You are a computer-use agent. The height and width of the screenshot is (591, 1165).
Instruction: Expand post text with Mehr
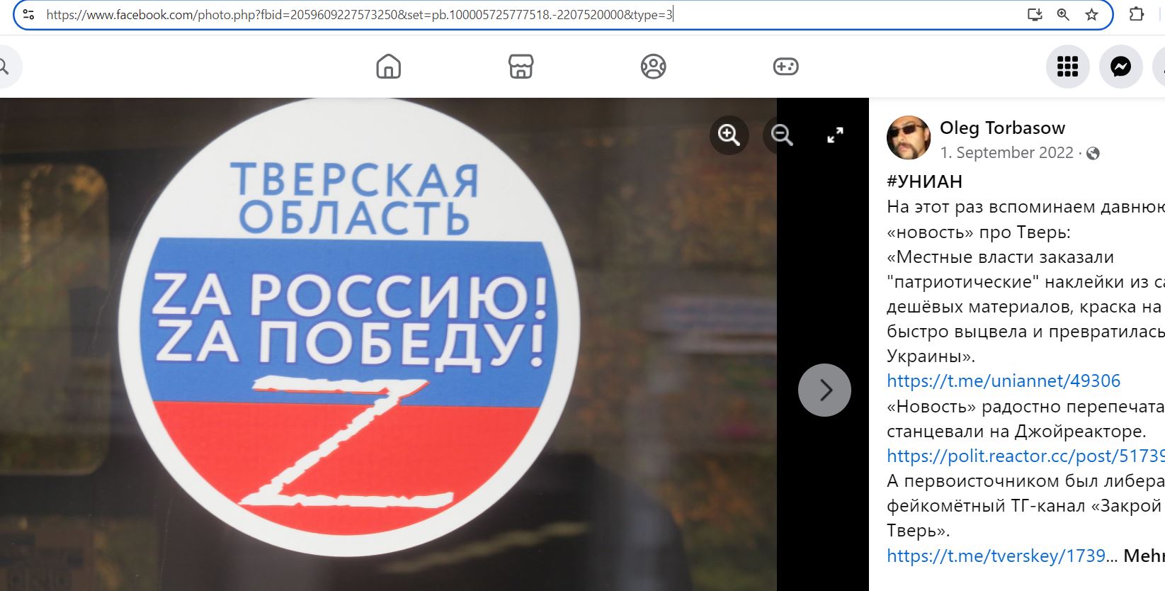pos(1144,556)
